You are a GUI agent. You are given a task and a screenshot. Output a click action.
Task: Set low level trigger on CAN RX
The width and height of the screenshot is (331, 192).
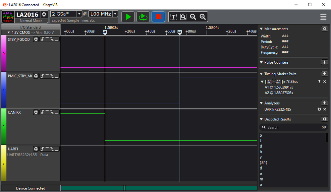click(57, 112)
